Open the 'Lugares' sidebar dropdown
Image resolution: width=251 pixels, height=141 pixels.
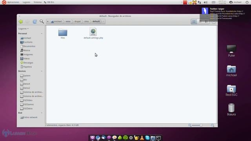click(x=24, y=29)
